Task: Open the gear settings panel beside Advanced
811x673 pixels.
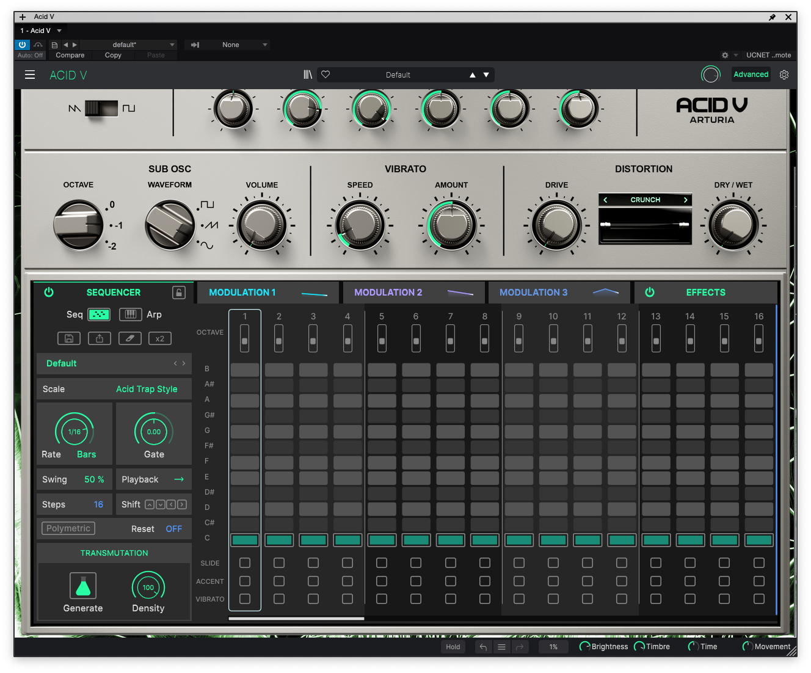Action: pos(784,75)
